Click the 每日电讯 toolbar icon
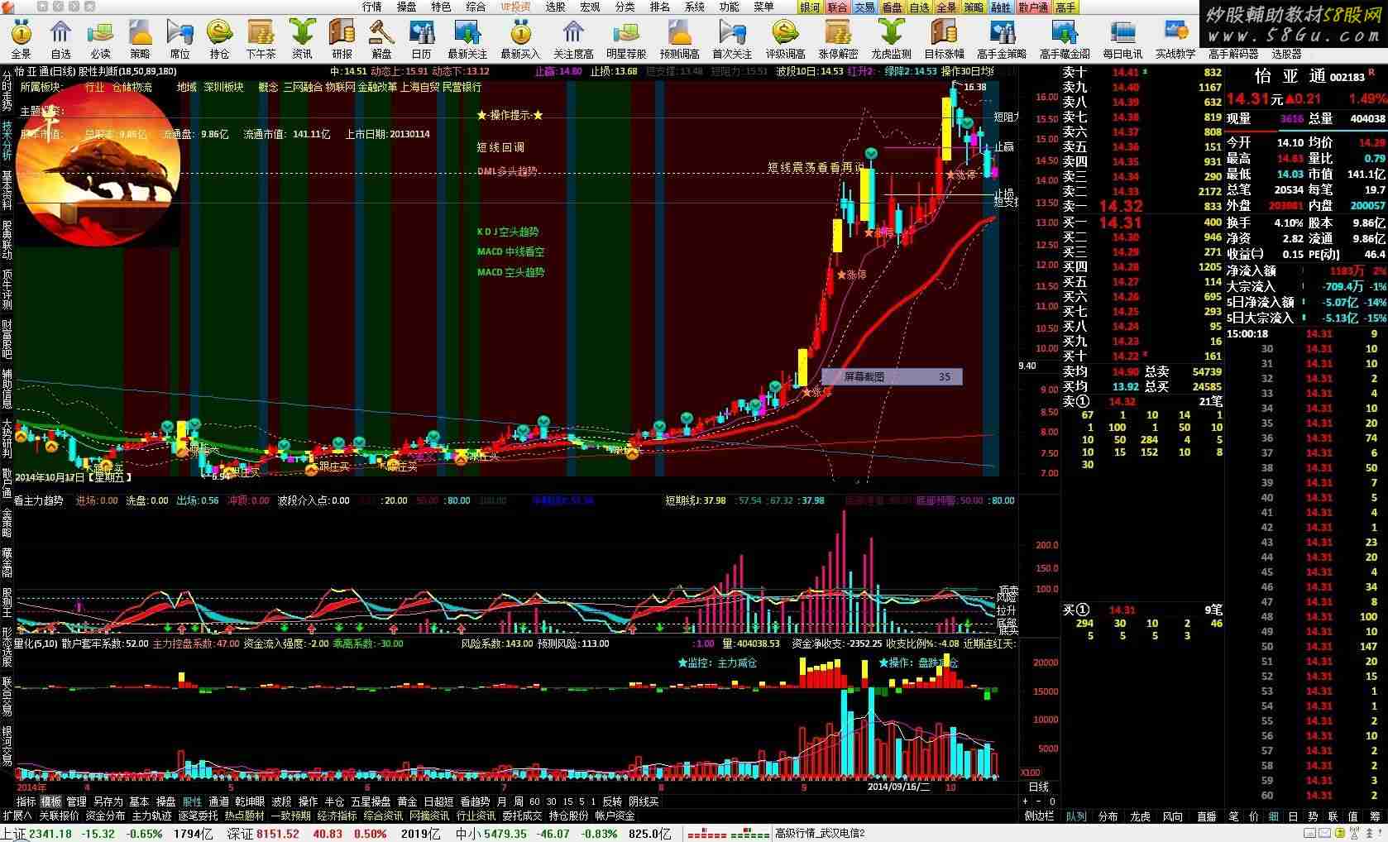 [x=1122, y=39]
